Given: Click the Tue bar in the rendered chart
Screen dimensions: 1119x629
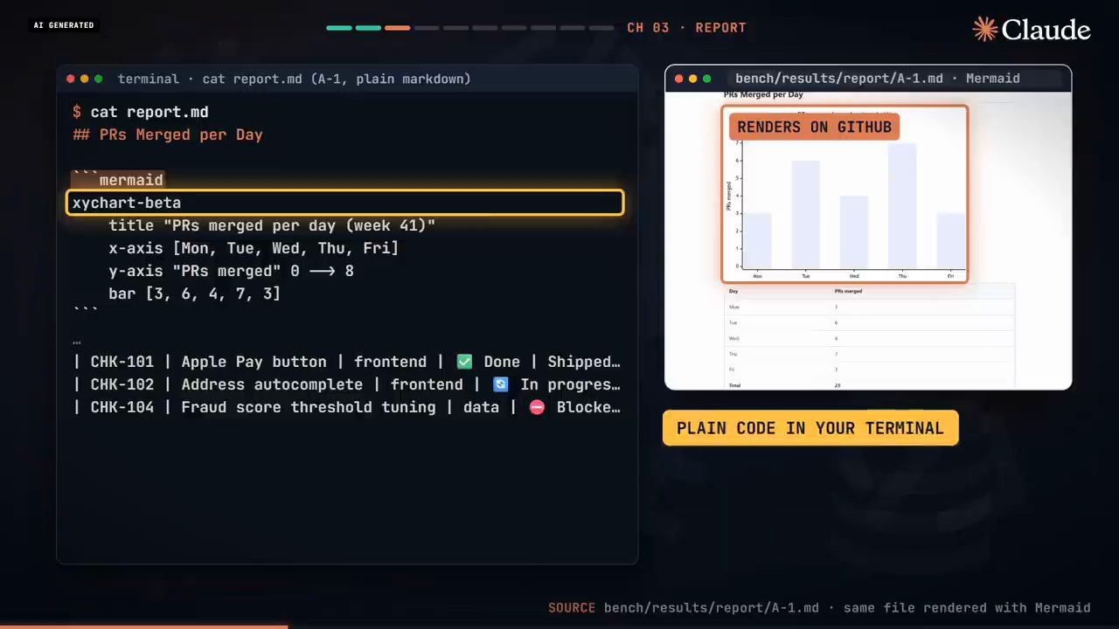Looking at the screenshot, I should [806, 215].
